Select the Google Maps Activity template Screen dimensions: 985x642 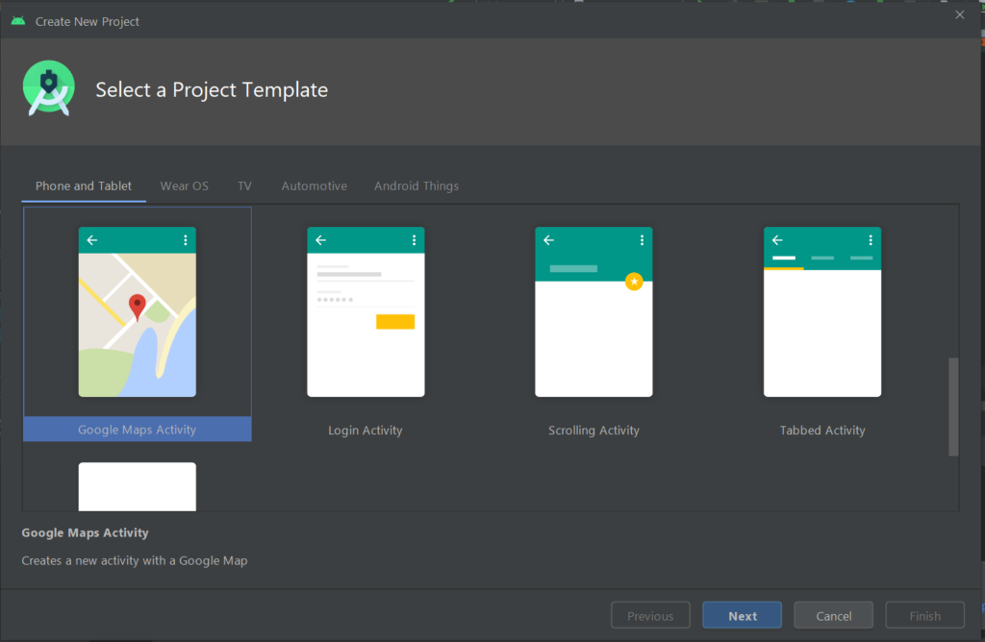click(137, 325)
